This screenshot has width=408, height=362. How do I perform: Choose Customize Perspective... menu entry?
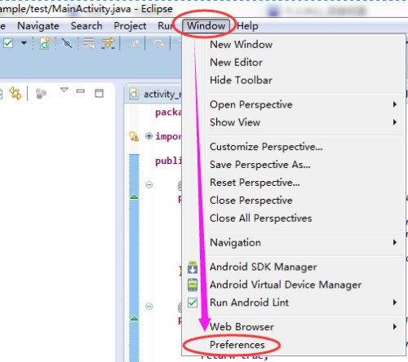click(266, 147)
